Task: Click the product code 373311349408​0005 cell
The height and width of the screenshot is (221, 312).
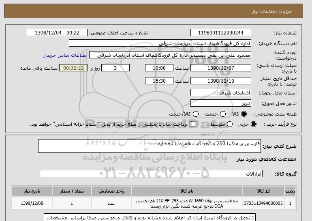Action: tap(263, 203)
